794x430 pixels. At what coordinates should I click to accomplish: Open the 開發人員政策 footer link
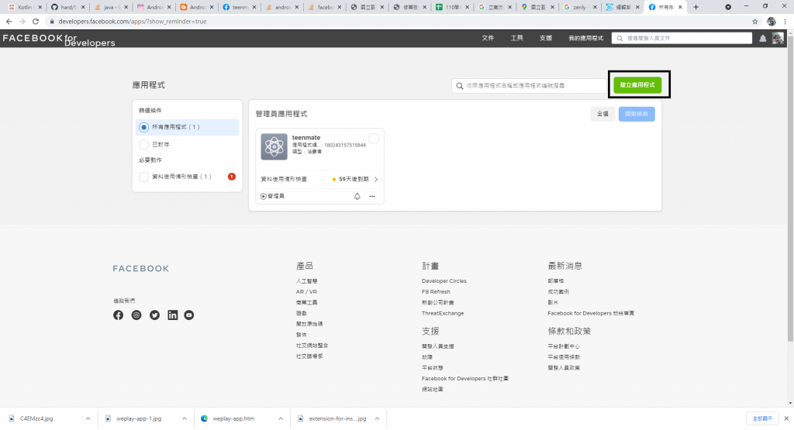564,368
